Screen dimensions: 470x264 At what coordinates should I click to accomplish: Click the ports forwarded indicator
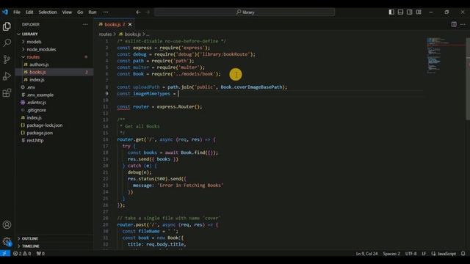[40, 254]
